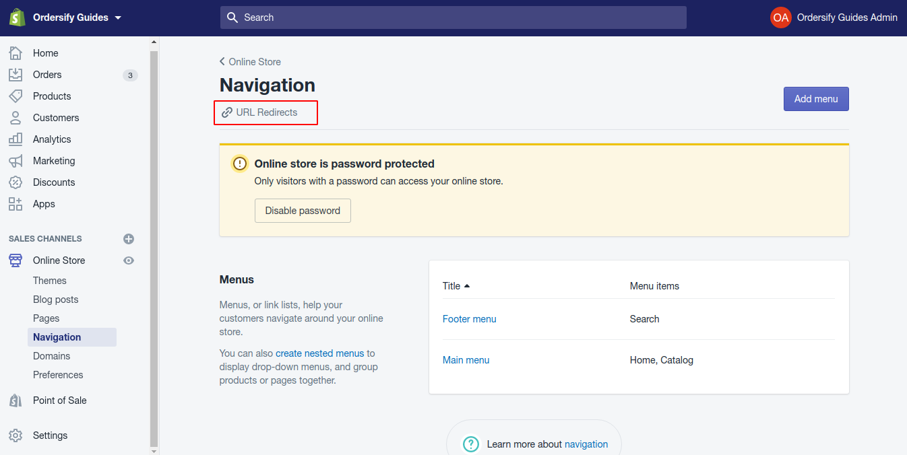
Task: Click the help question mark icon
Action: coord(470,444)
